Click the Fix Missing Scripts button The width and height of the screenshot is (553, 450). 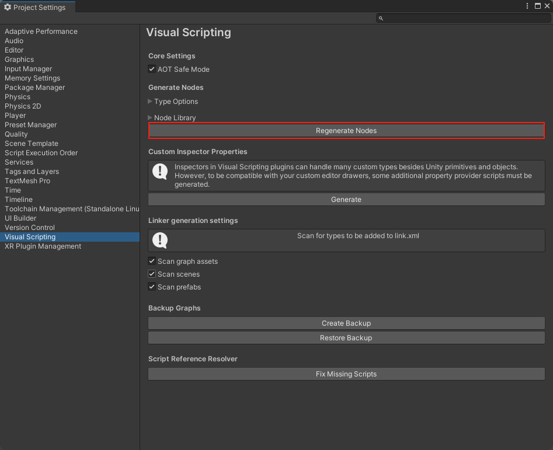[346, 374]
